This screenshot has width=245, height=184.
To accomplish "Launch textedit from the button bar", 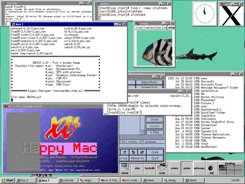I will [149, 168].
